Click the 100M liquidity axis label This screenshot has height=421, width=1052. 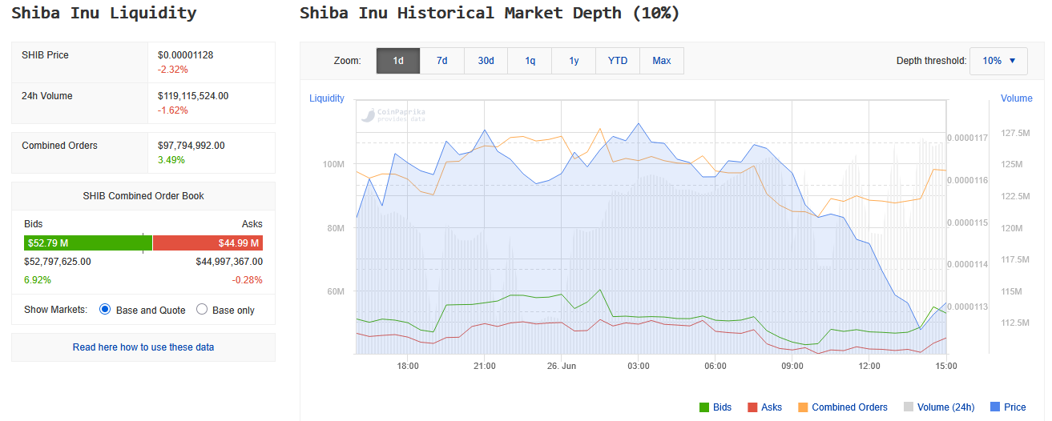[x=333, y=165]
